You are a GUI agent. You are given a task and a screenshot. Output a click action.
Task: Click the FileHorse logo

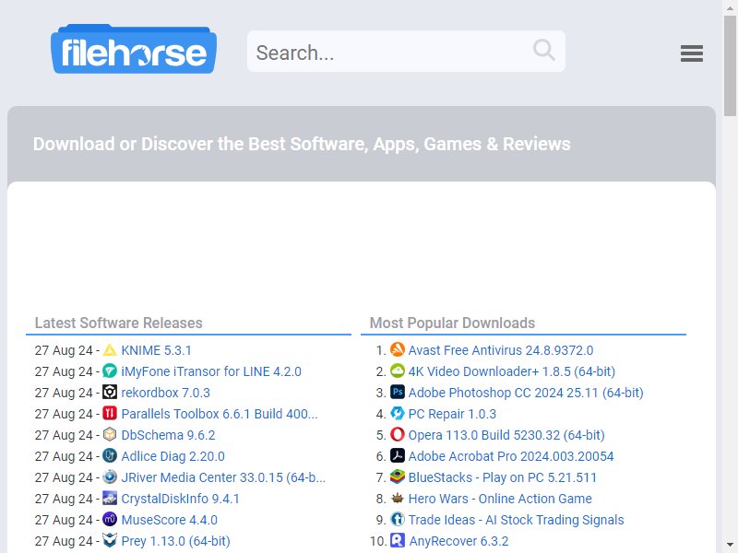point(134,50)
